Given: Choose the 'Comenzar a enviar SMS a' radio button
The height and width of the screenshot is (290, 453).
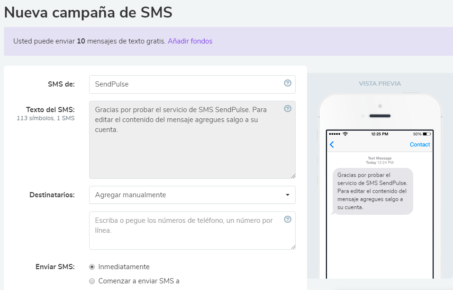Looking at the screenshot, I should tap(92, 281).
